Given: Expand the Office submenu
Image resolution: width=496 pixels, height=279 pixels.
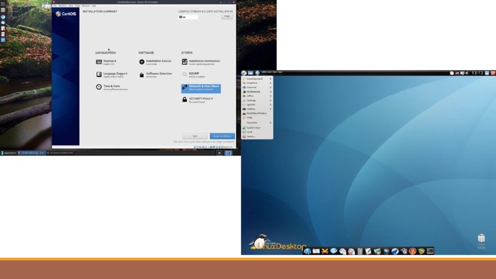Looking at the screenshot, I should 257,96.
